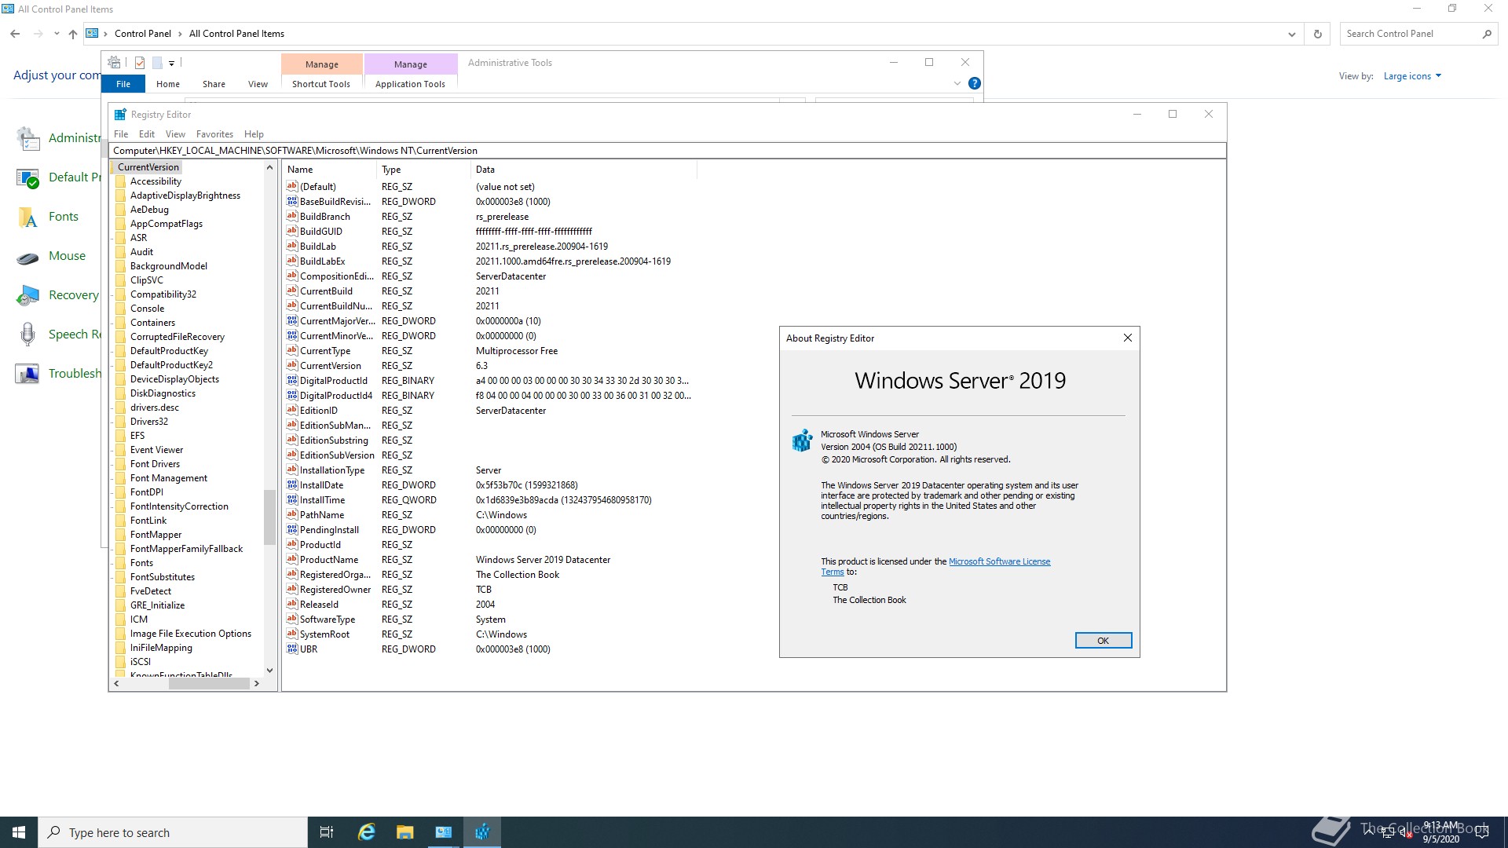Refresh the Control Panel address bar

coord(1317,34)
